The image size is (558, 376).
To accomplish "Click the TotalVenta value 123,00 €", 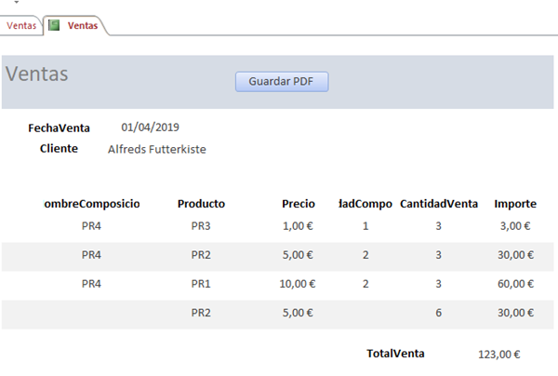I will pos(498,354).
